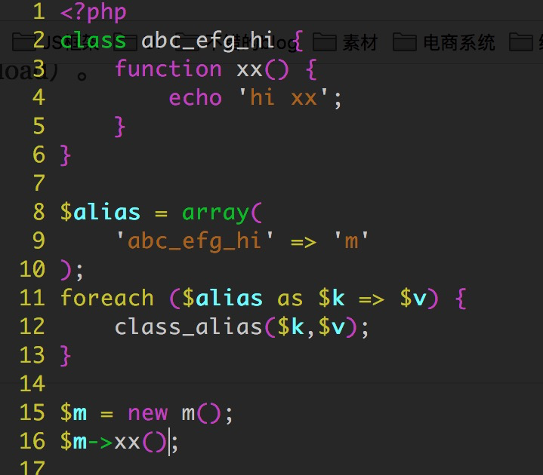Click the foreach keyword on line 11
The width and height of the screenshot is (543, 475).
click(x=106, y=298)
